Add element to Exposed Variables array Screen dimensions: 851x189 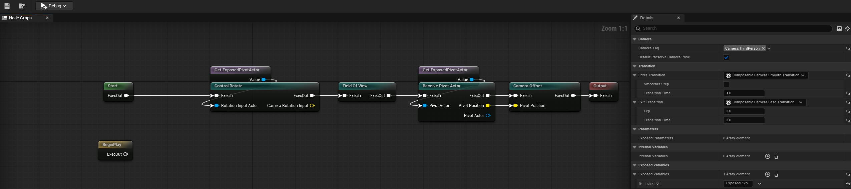coord(767,174)
